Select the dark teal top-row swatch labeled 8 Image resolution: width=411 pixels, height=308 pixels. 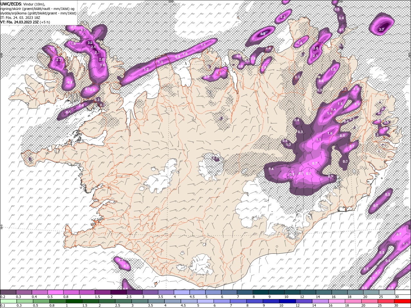click(261, 292)
